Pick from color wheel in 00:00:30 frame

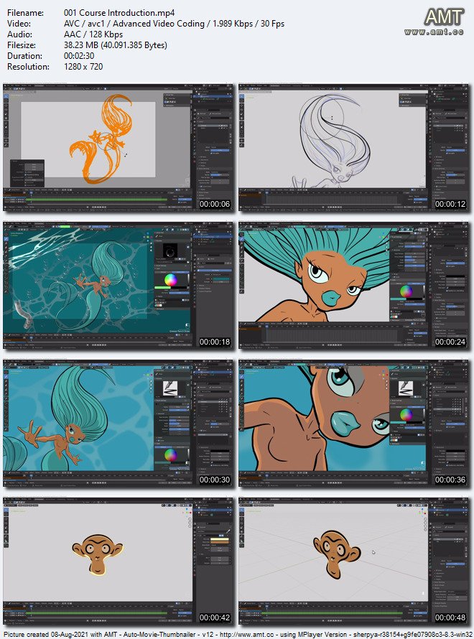pos(170,454)
